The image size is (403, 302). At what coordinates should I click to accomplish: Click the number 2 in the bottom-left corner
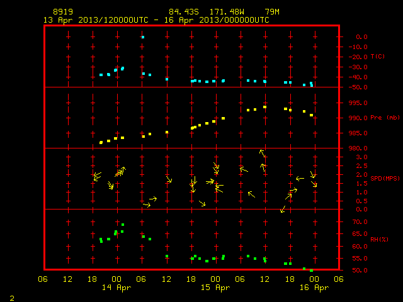[x=12, y=298]
